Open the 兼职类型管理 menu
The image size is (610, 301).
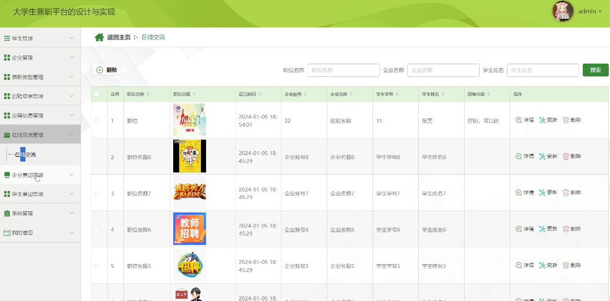(x=41, y=76)
